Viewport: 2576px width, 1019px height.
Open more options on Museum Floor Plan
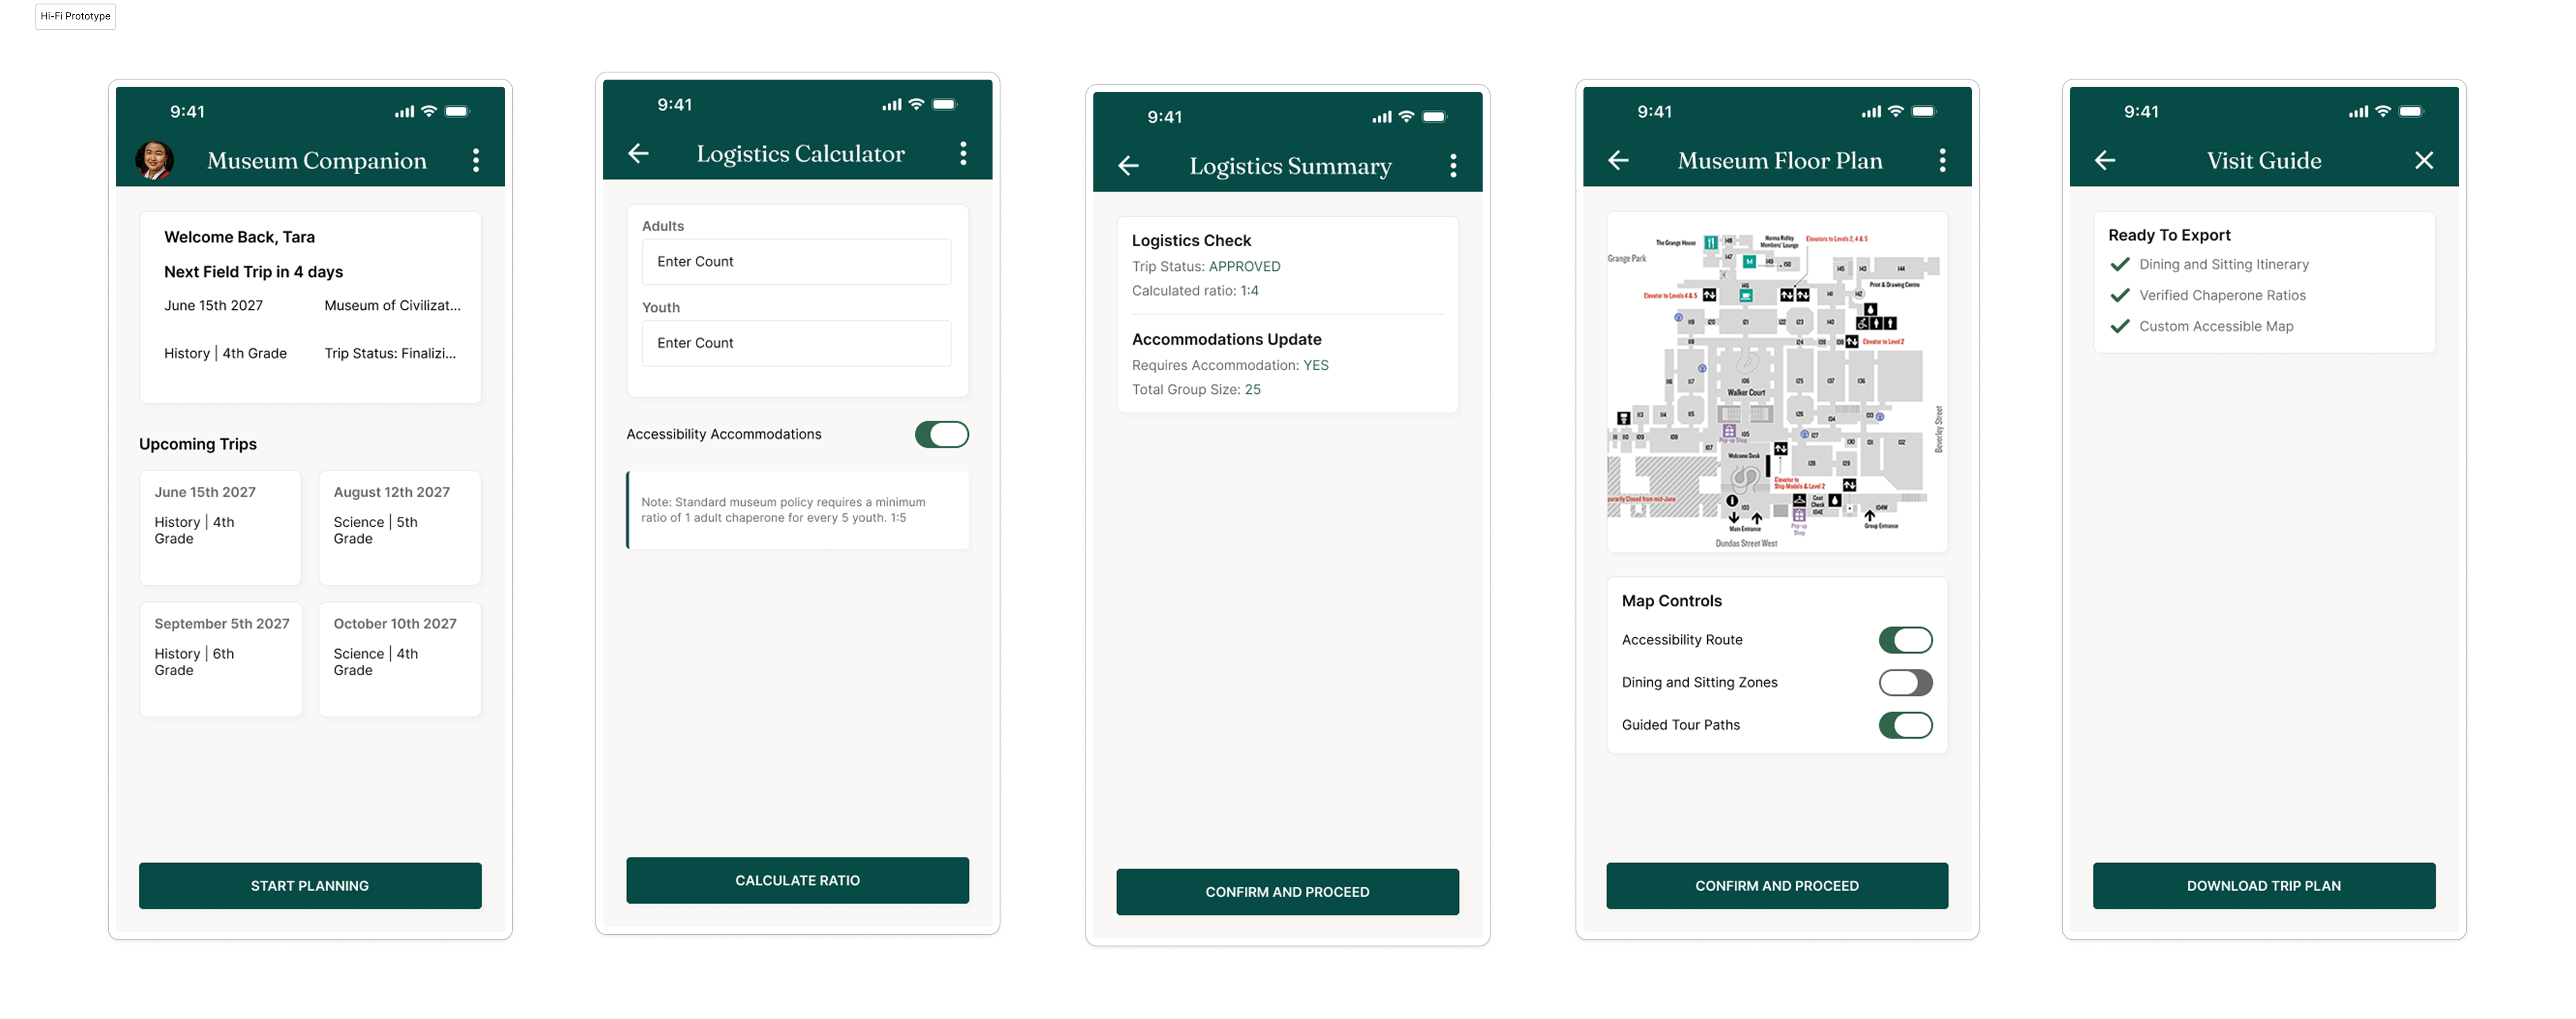(1942, 160)
